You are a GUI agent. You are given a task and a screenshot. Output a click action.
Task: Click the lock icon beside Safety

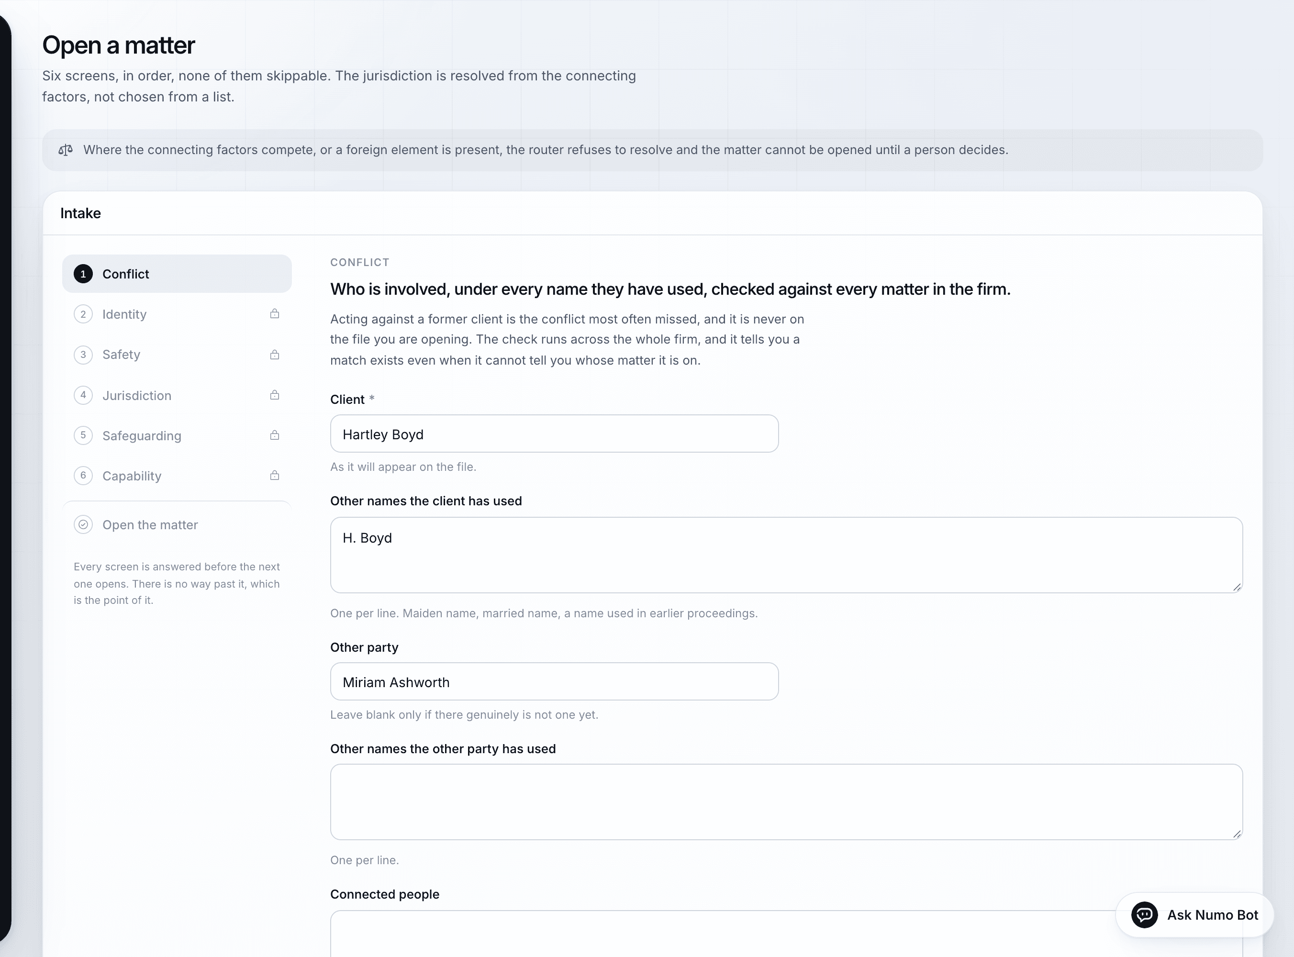point(275,354)
